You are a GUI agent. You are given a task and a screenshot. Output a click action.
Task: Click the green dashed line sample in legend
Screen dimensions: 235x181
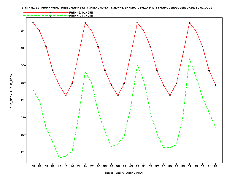tap(46, 16)
